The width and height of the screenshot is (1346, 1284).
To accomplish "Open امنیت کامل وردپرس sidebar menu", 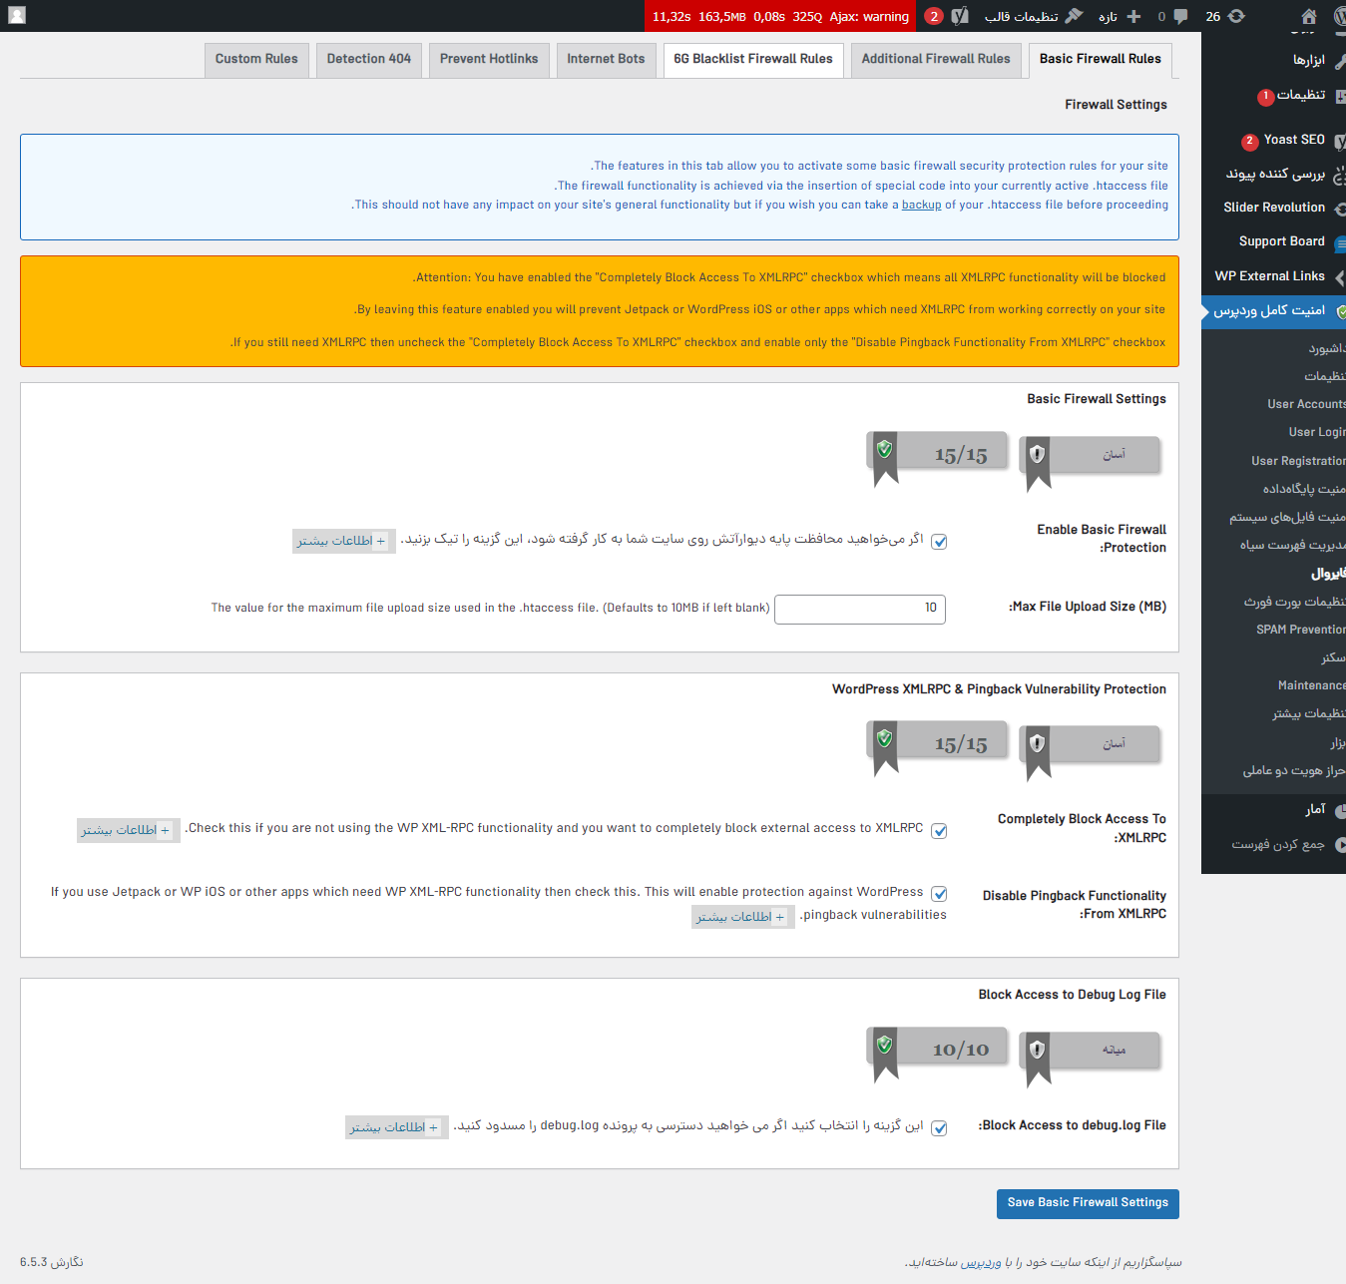I will click(1269, 311).
